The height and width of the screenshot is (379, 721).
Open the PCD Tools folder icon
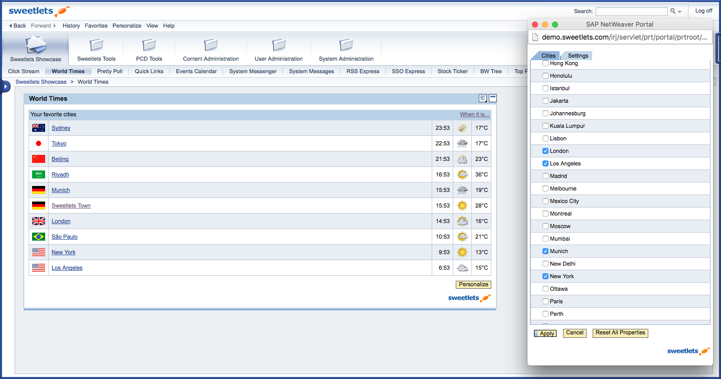(149, 45)
